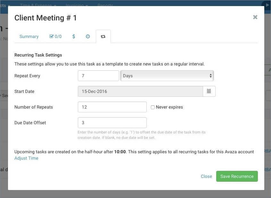
Task: Close the Client Meeting dialog with the X icon
Action: point(255,17)
